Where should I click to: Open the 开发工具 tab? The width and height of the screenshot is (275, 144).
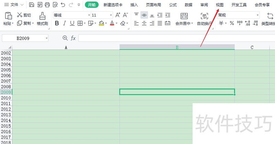point(239,5)
